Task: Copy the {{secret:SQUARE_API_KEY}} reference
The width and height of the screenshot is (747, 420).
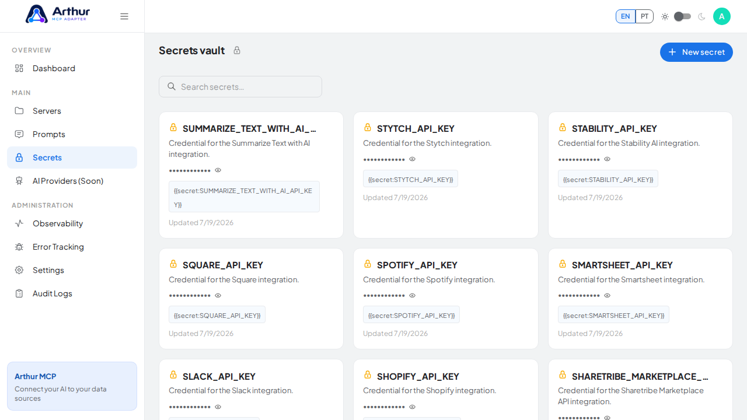Action: pos(217,315)
